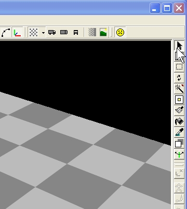Open the dropdown arrow beside checkerboard icon
Image resolution: width=187 pixels, height=209 pixels.
[x=43, y=33]
